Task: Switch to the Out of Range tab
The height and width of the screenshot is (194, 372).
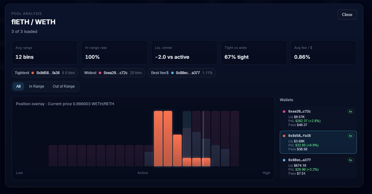Action: pos(64,86)
